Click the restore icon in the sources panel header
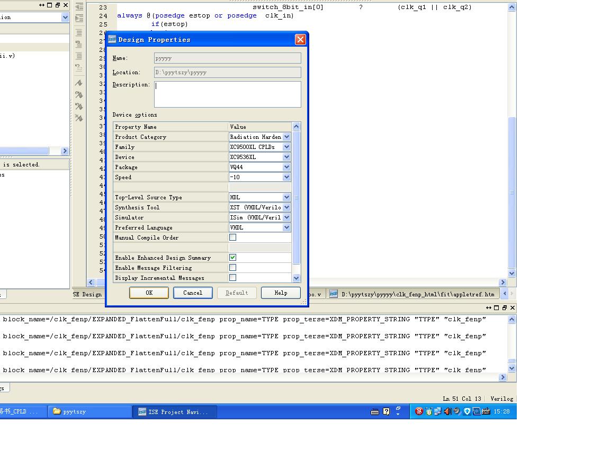Viewport: 610px width, 458px height. pyautogui.click(x=58, y=5)
